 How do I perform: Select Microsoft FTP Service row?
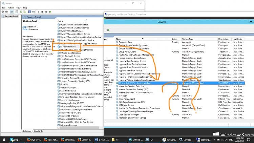tap(70, 116)
